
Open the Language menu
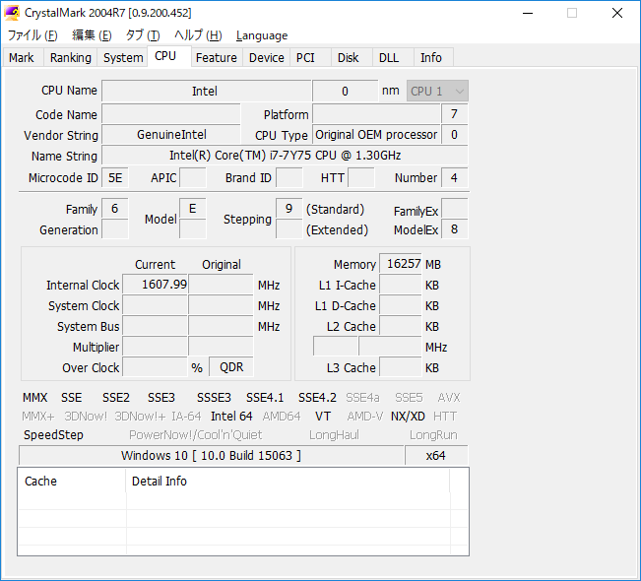click(x=262, y=35)
